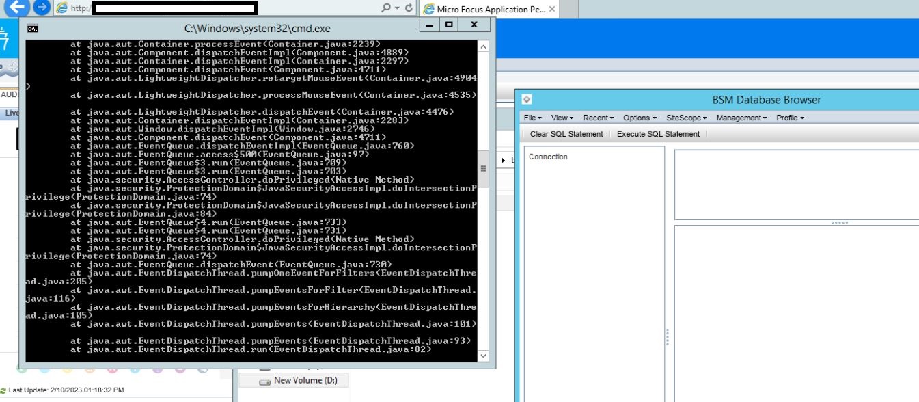
Task: Click the cmd line 'LightweightDispatcher.processMouseEvent'
Action: pos(273,95)
